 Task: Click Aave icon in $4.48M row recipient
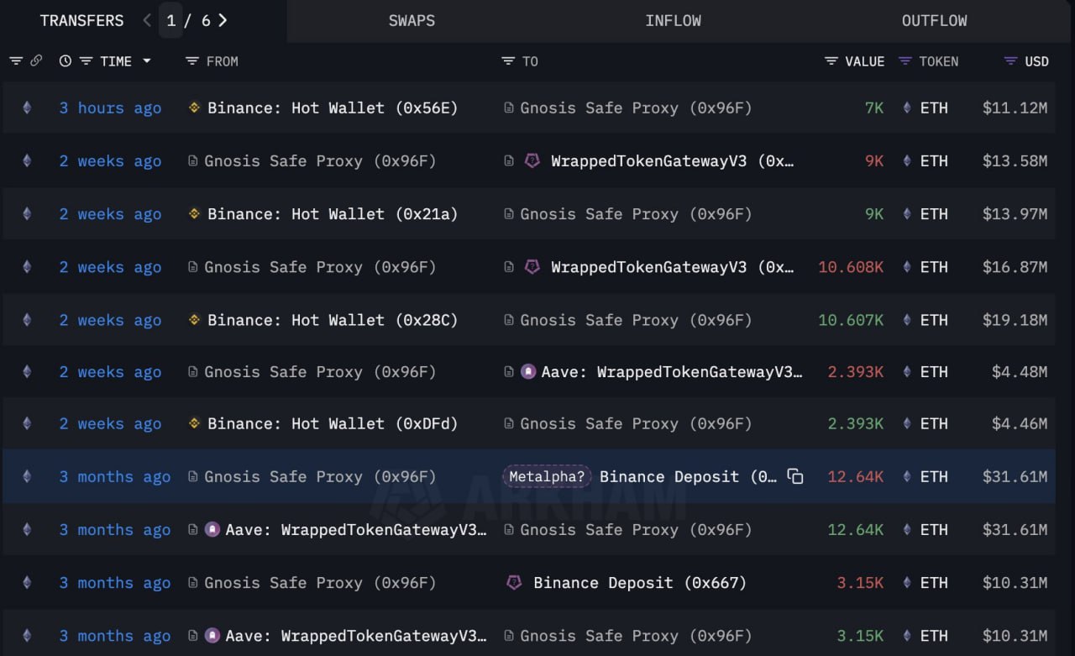tap(528, 371)
